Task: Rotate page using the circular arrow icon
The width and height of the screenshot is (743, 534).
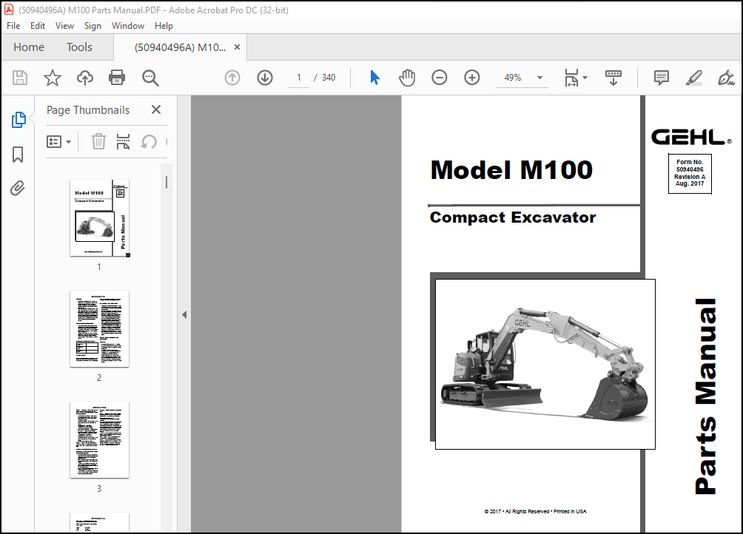Action: [149, 141]
